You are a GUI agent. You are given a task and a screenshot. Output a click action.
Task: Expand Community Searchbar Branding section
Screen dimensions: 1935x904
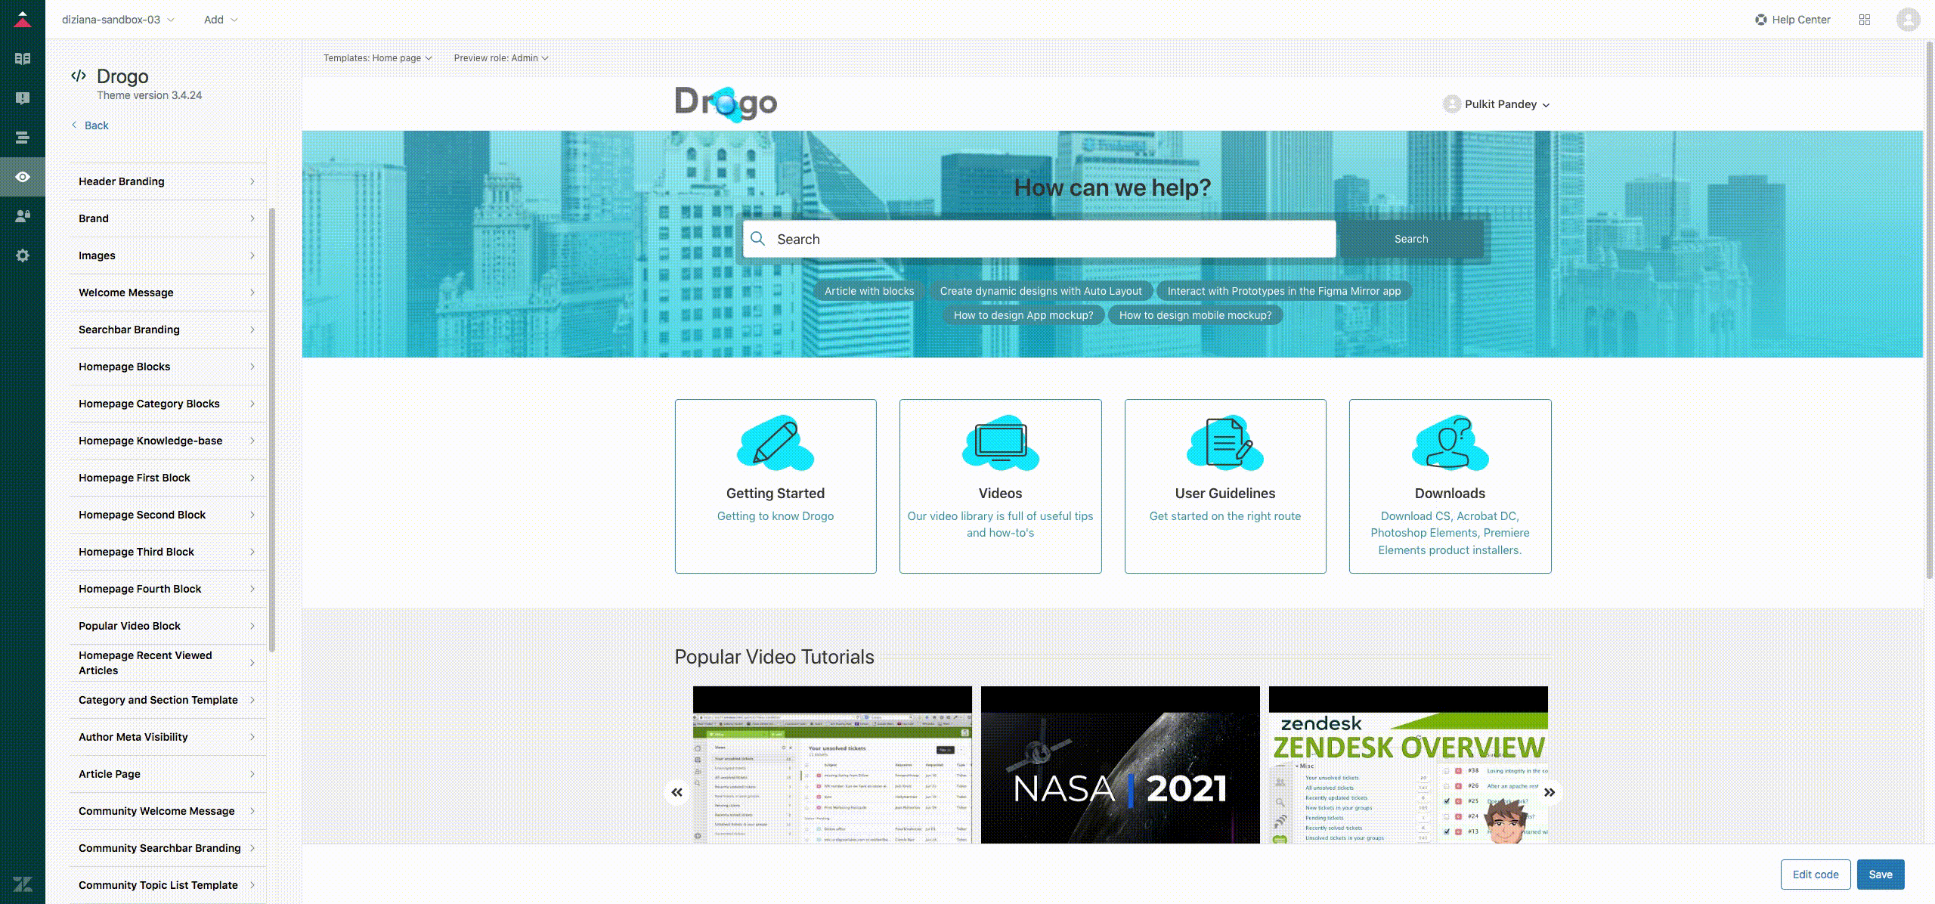pos(167,848)
